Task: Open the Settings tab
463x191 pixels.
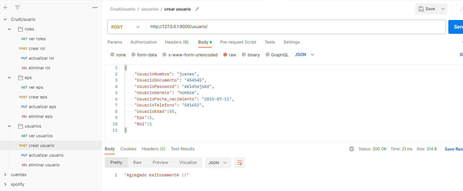Action: pyautogui.click(x=291, y=42)
